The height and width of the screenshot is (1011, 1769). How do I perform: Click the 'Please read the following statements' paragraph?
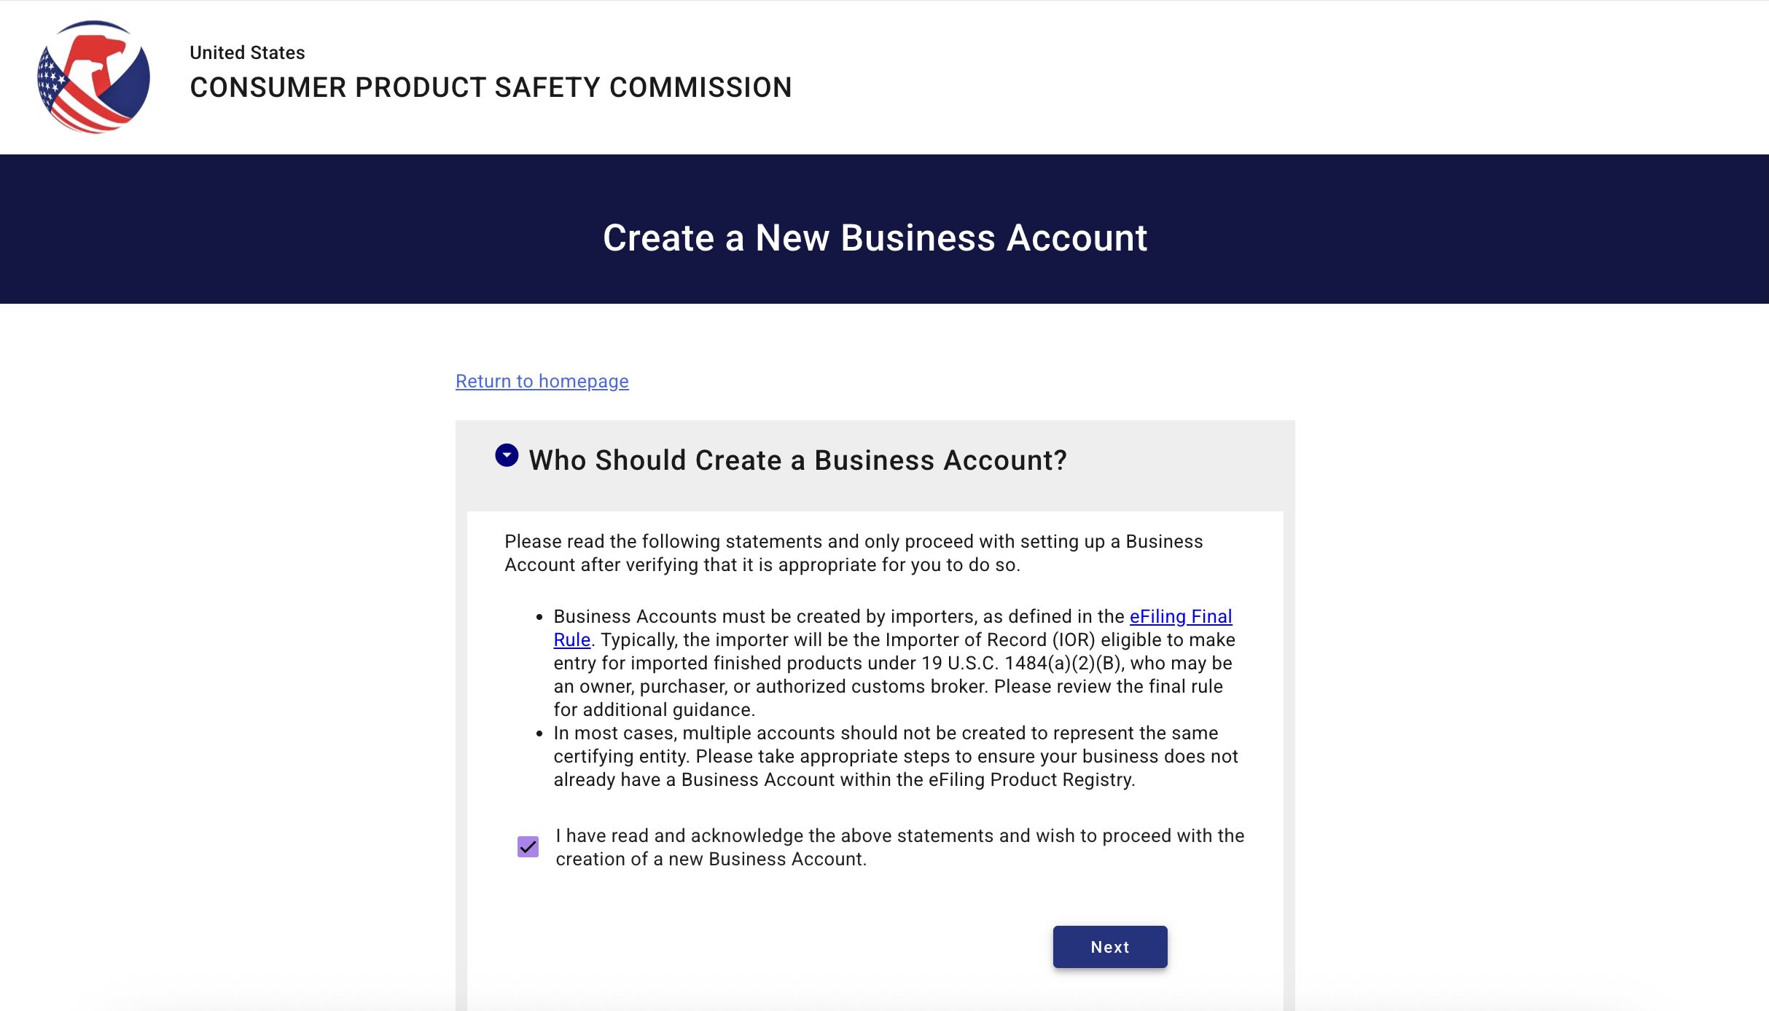tap(853, 553)
